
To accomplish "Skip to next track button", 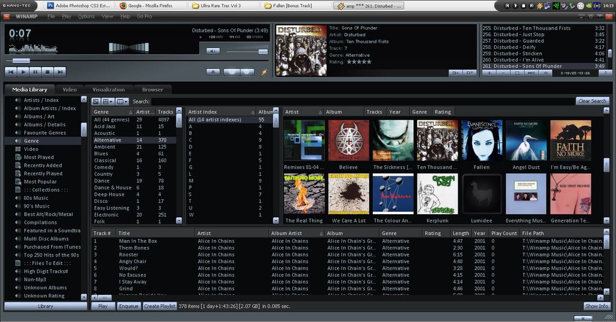I will [x=60, y=72].
